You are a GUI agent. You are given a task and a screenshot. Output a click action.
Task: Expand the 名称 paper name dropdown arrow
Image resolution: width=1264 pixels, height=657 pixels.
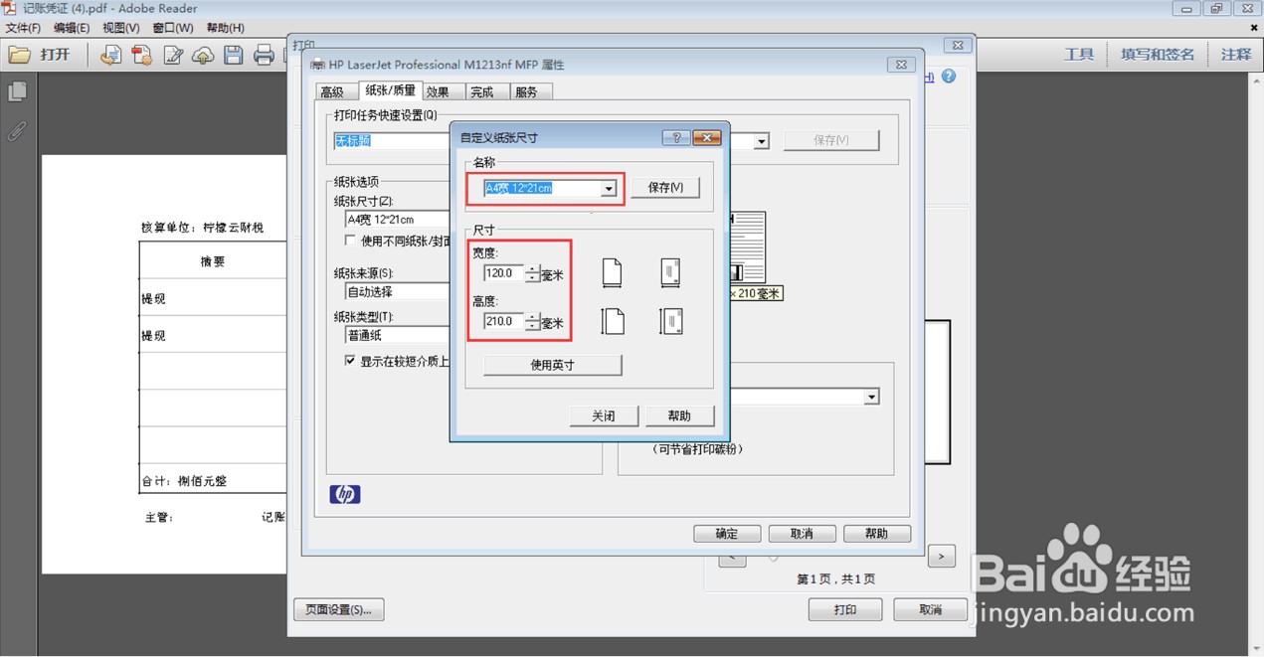coord(609,189)
